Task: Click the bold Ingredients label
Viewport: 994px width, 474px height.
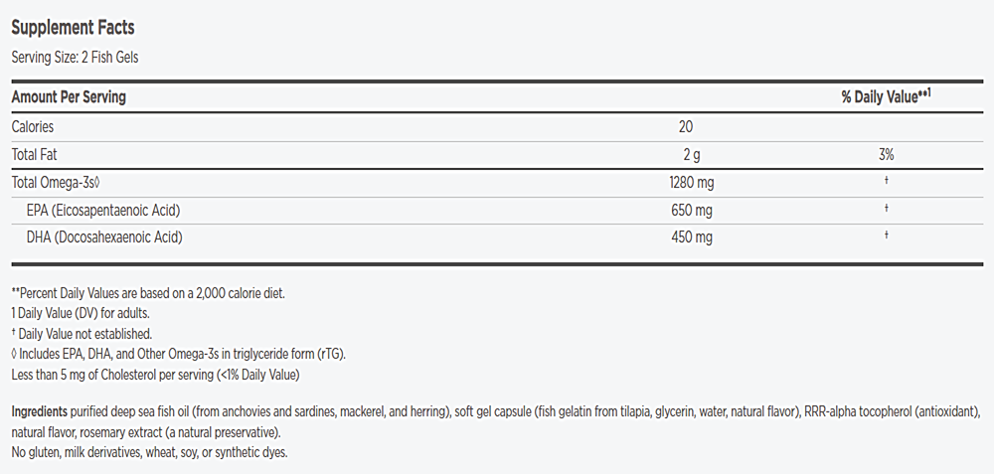Action: click(39, 411)
